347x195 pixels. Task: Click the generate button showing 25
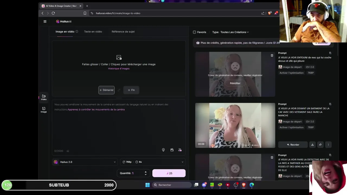coord(169,173)
